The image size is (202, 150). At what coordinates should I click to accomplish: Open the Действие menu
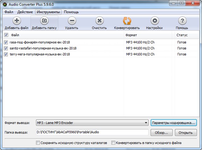[25, 12]
